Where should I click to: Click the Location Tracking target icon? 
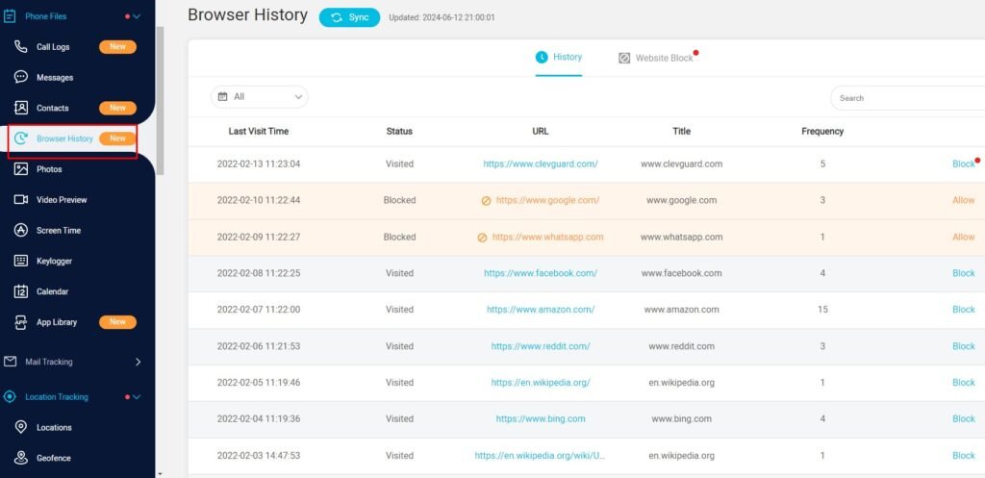(10, 397)
